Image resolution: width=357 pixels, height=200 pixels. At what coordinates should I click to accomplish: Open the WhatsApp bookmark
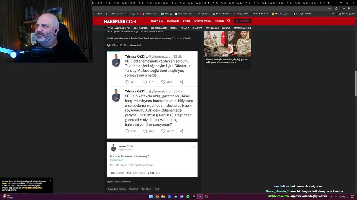167,14
